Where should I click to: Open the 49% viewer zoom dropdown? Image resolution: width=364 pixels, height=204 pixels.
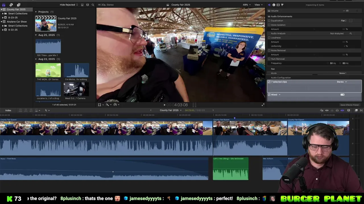click(247, 5)
